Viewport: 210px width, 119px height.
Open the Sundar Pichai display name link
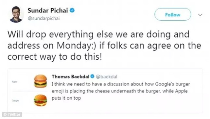[x=48, y=10]
